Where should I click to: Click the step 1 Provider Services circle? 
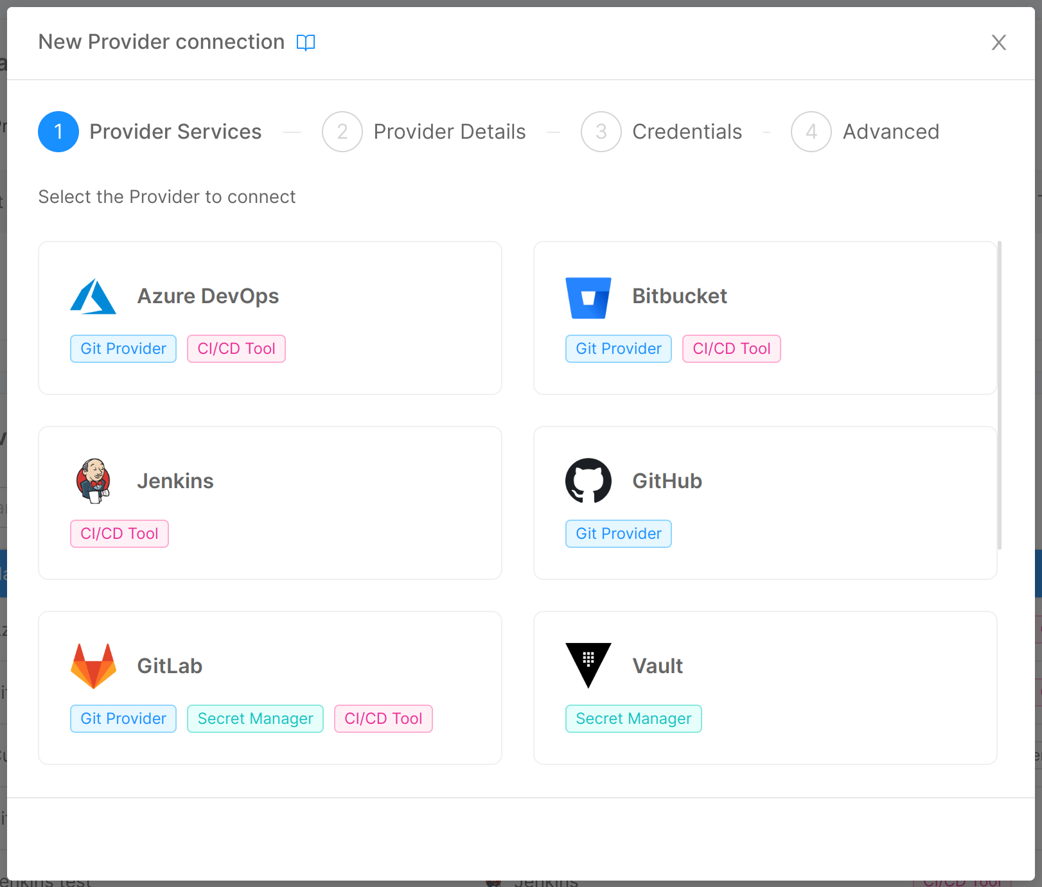(x=58, y=132)
